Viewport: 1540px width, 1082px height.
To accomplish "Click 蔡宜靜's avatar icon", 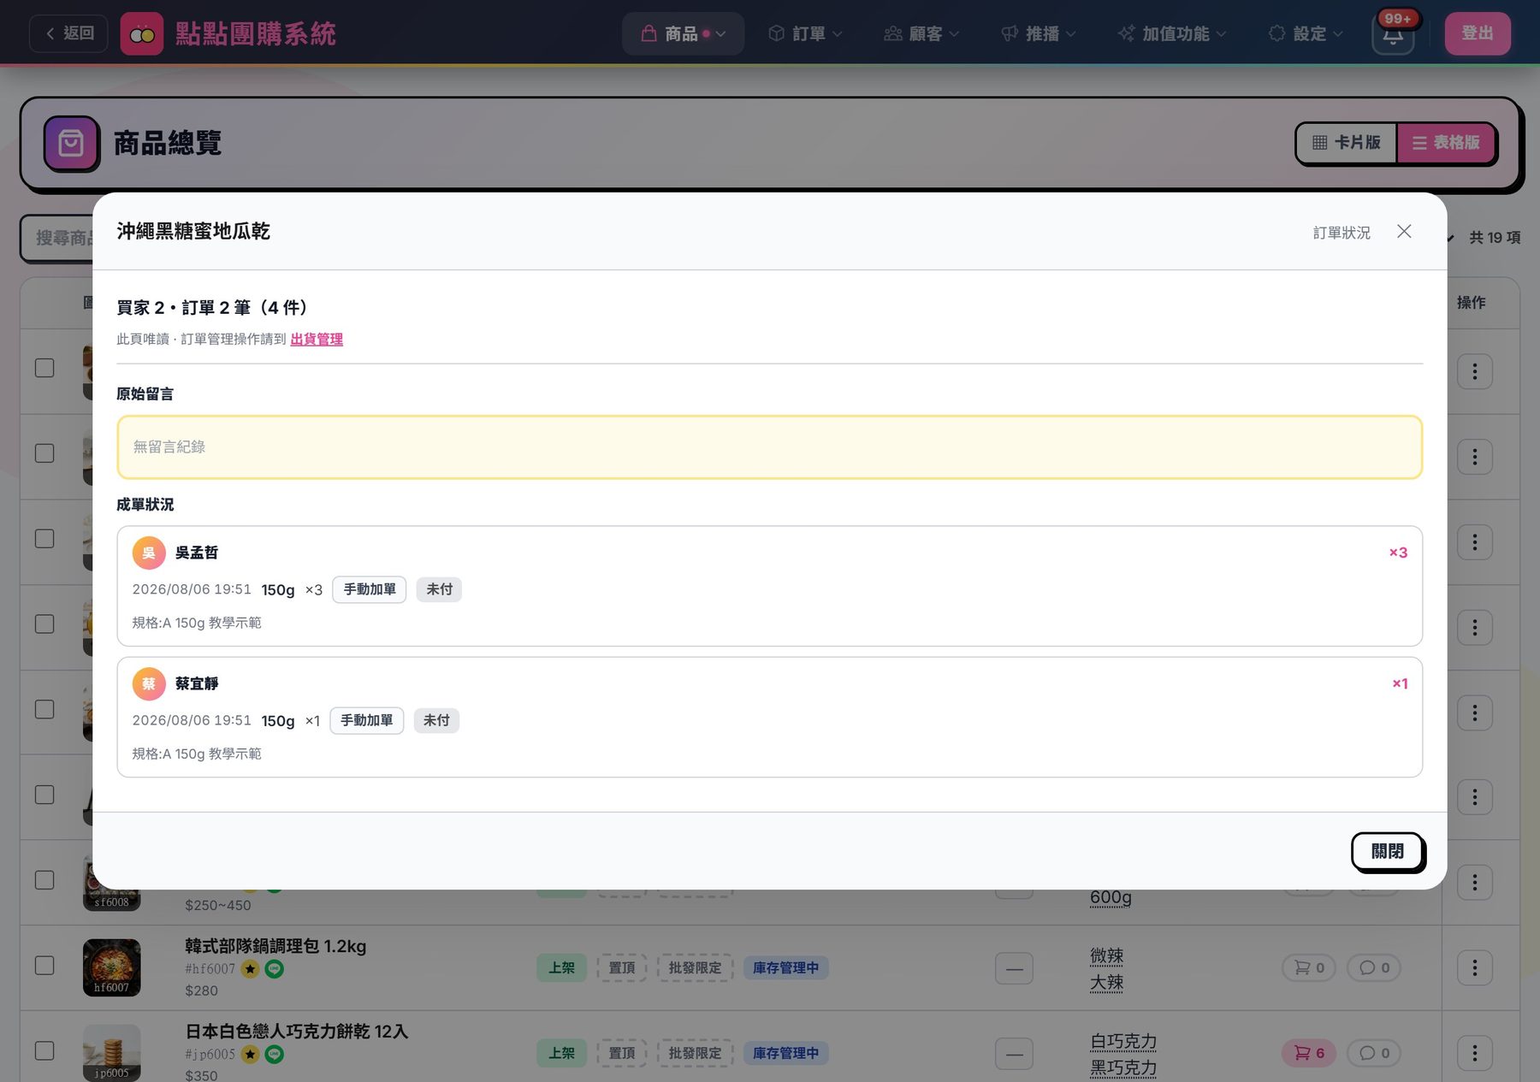I will (x=149, y=683).
